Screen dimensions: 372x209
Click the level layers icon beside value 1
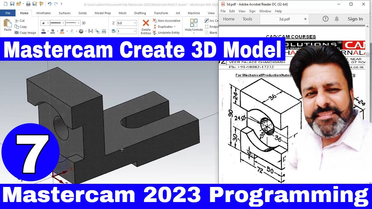click(x=114, y=31)
